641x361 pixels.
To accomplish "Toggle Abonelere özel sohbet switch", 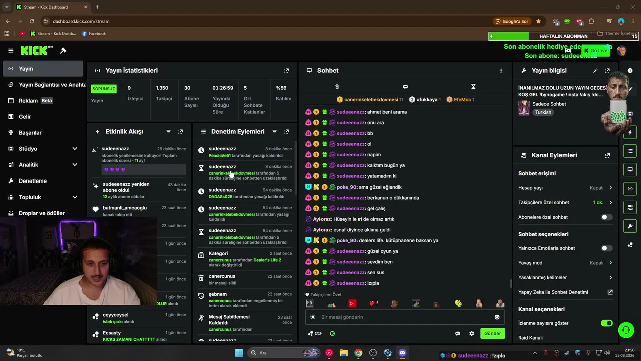I will (606, 217).
